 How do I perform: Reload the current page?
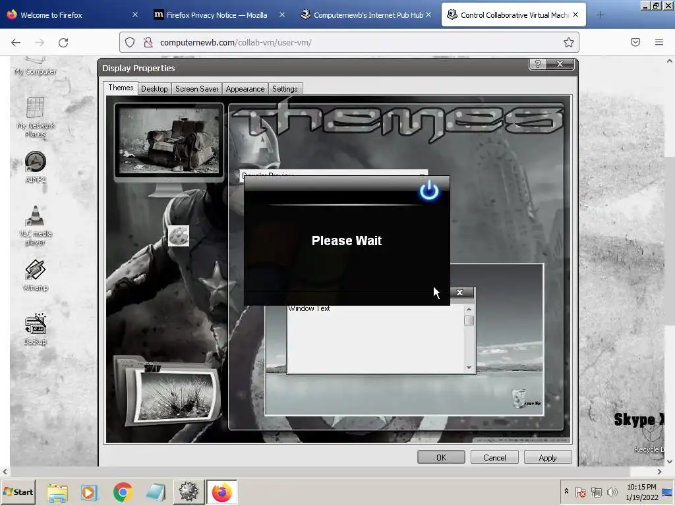(x=63, y=42)
